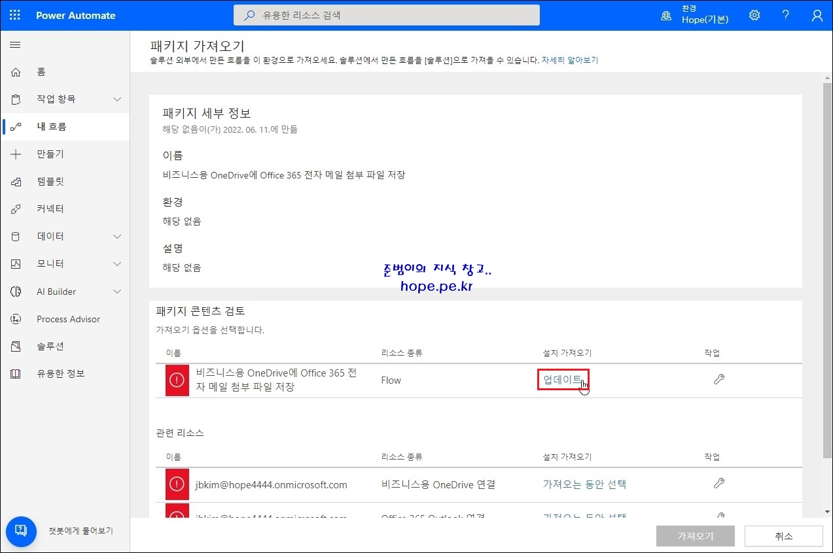Click the red error icon on Flow row
Viewport: 833px width, 553px height.
point(177,380)
